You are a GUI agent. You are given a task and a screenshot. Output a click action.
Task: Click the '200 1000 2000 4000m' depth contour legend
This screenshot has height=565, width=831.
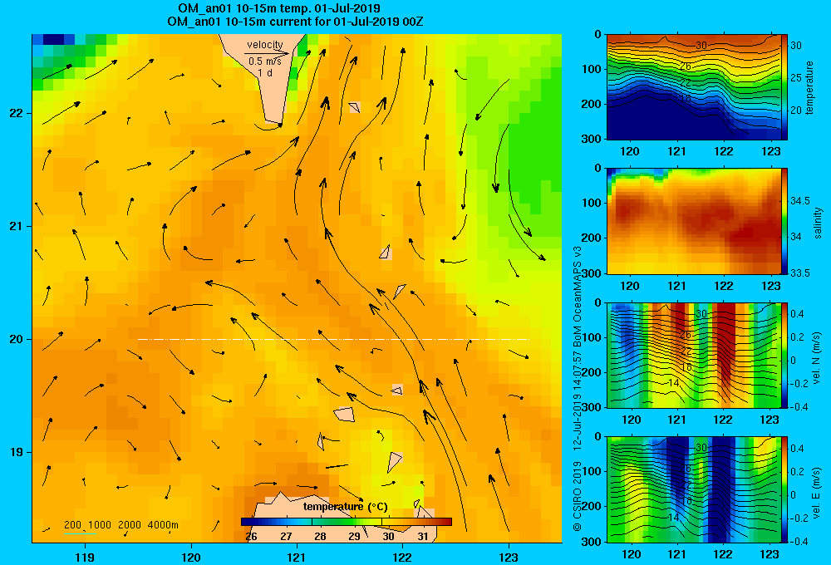pos(120,525)
